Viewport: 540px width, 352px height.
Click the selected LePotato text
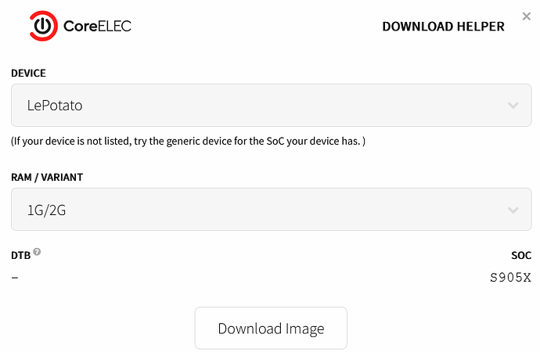[55, 105]
